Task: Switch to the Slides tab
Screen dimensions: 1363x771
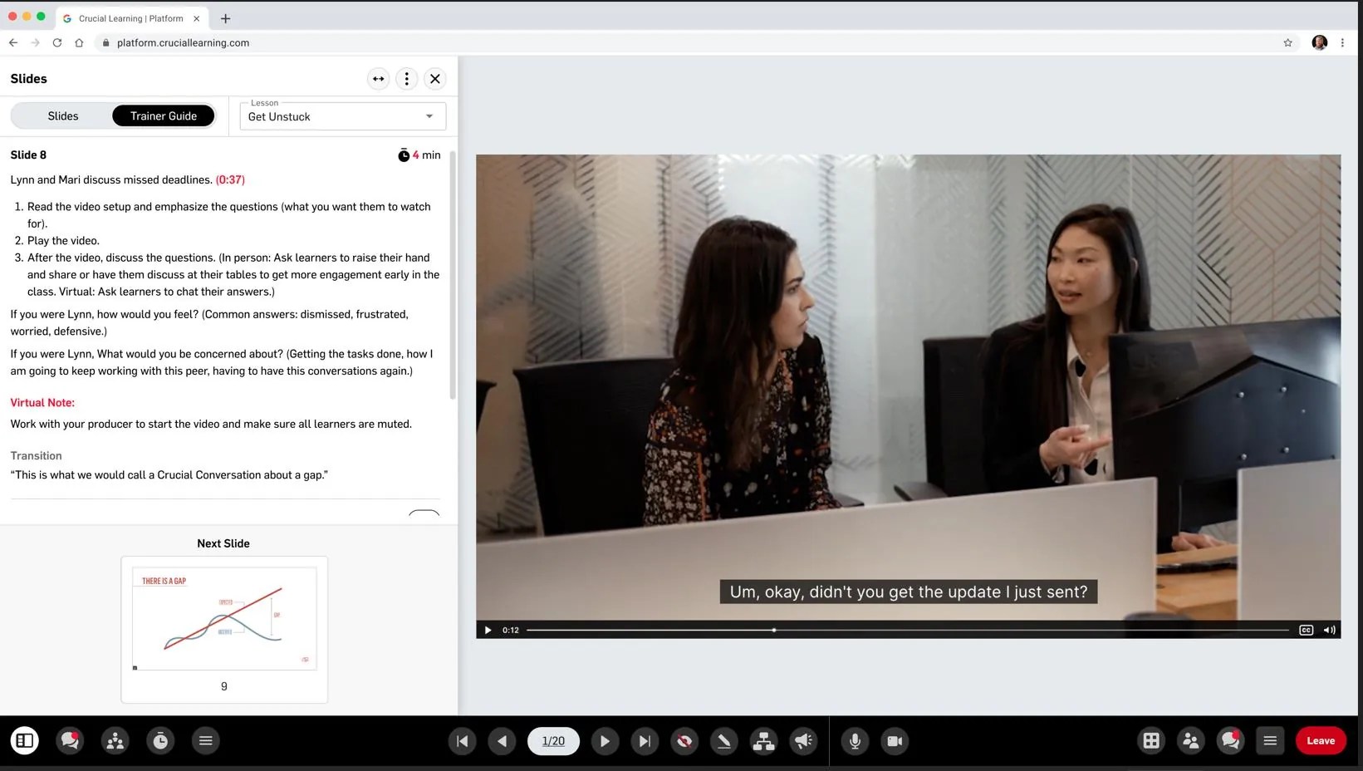Action: coord(63,116)
